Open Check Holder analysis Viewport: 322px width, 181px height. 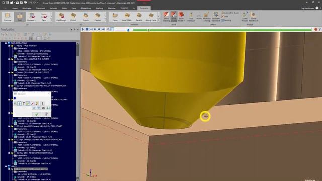245,17
